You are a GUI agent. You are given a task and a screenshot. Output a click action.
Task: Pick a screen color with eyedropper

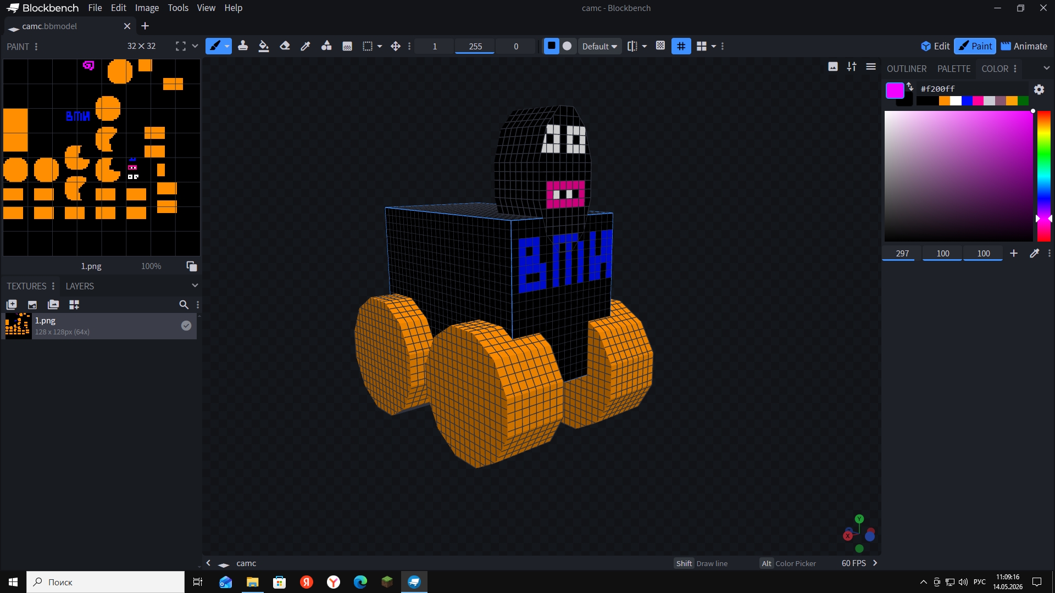(x=1034, y=253)
